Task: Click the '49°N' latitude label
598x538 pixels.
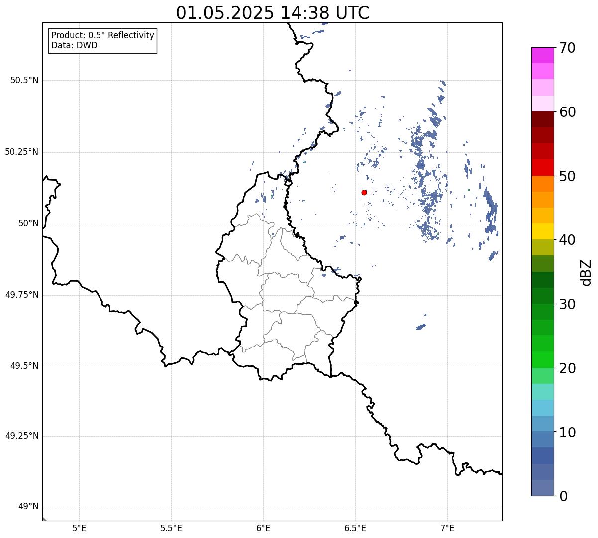Action: (28, 507)
